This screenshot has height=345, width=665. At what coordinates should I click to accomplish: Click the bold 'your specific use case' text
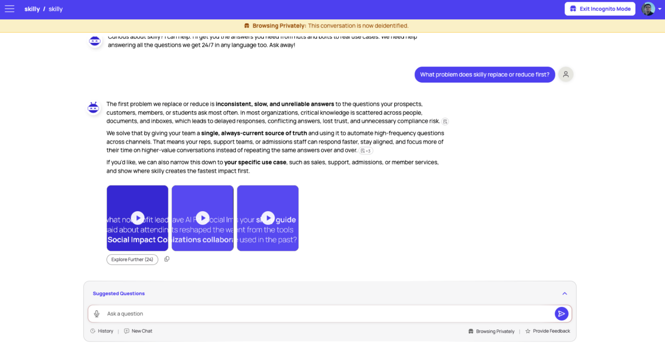tap(255, 162)
